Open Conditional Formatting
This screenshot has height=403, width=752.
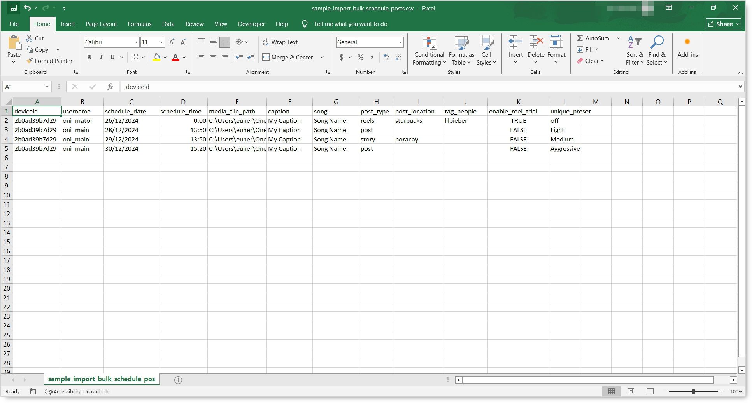tap(429, 51)
